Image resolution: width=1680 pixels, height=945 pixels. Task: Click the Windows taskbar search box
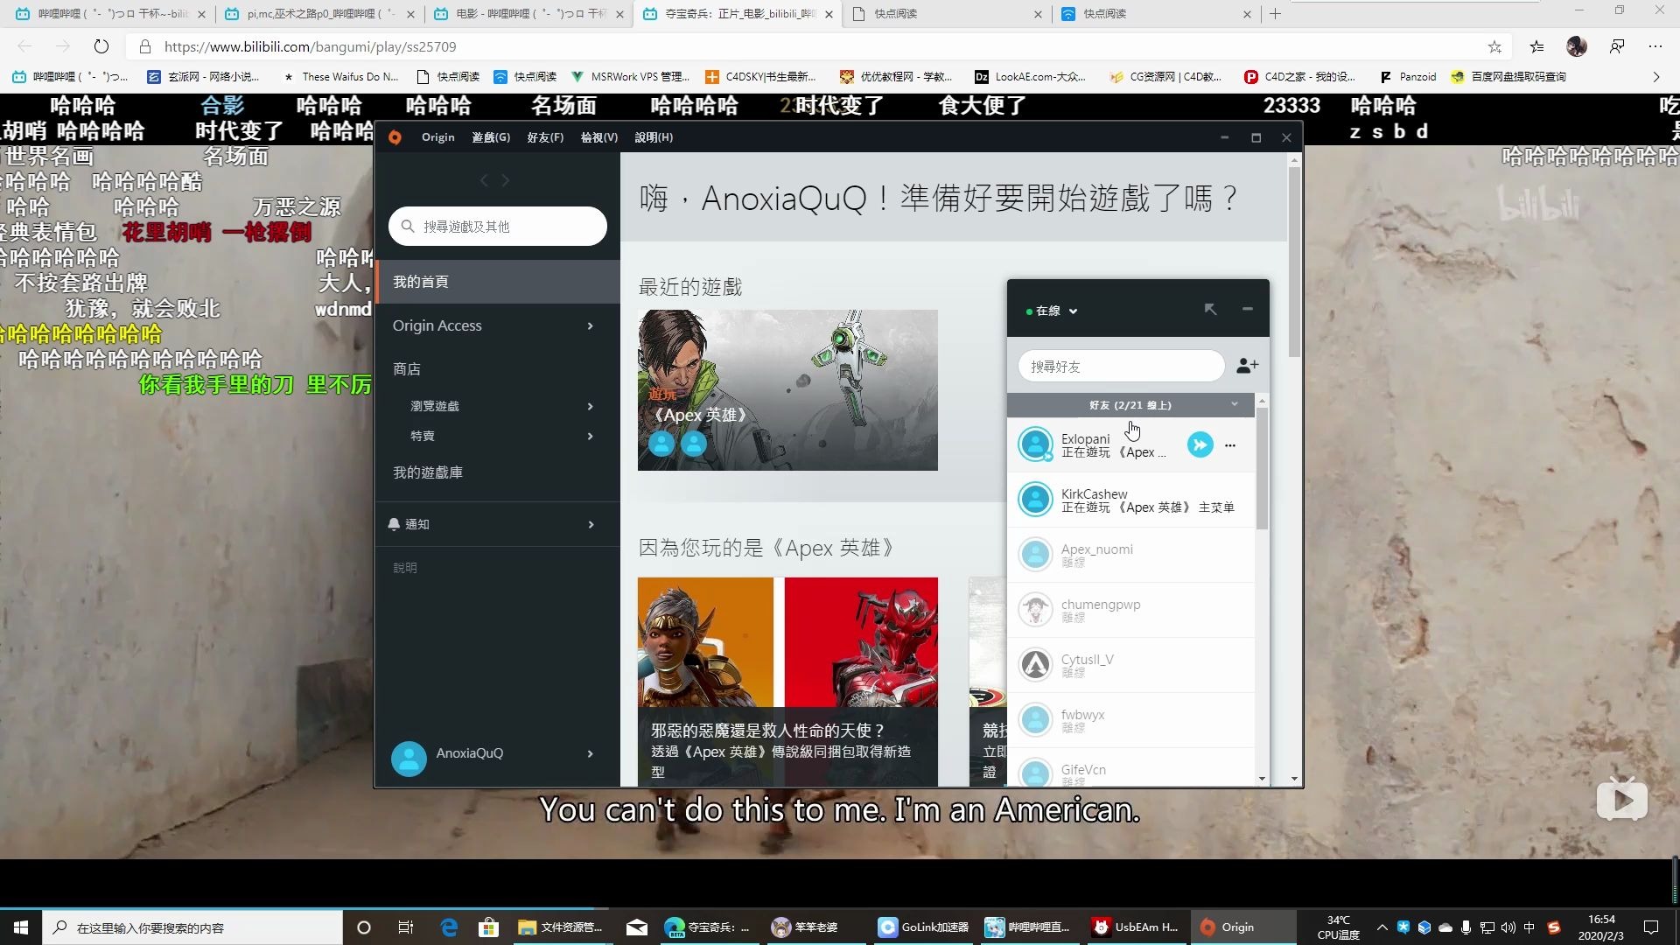click(x=192, y=927)
